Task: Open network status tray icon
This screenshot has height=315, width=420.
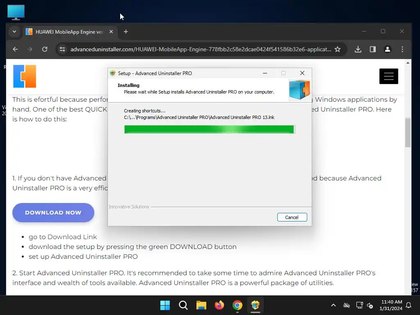Action: [359, 305]
